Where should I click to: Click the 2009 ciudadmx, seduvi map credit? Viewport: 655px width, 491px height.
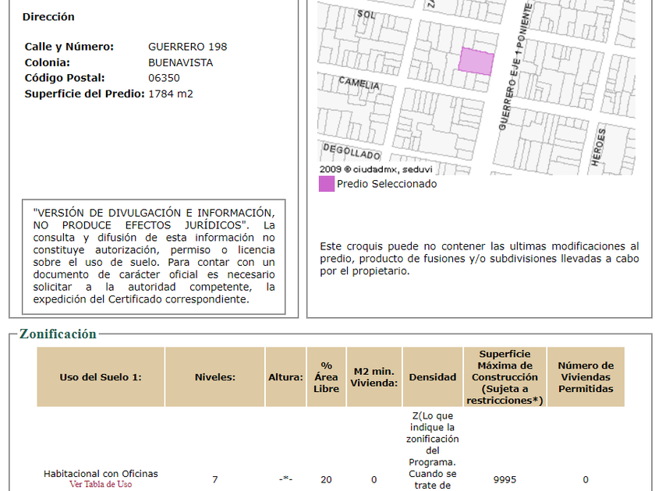tap(376, 170)
